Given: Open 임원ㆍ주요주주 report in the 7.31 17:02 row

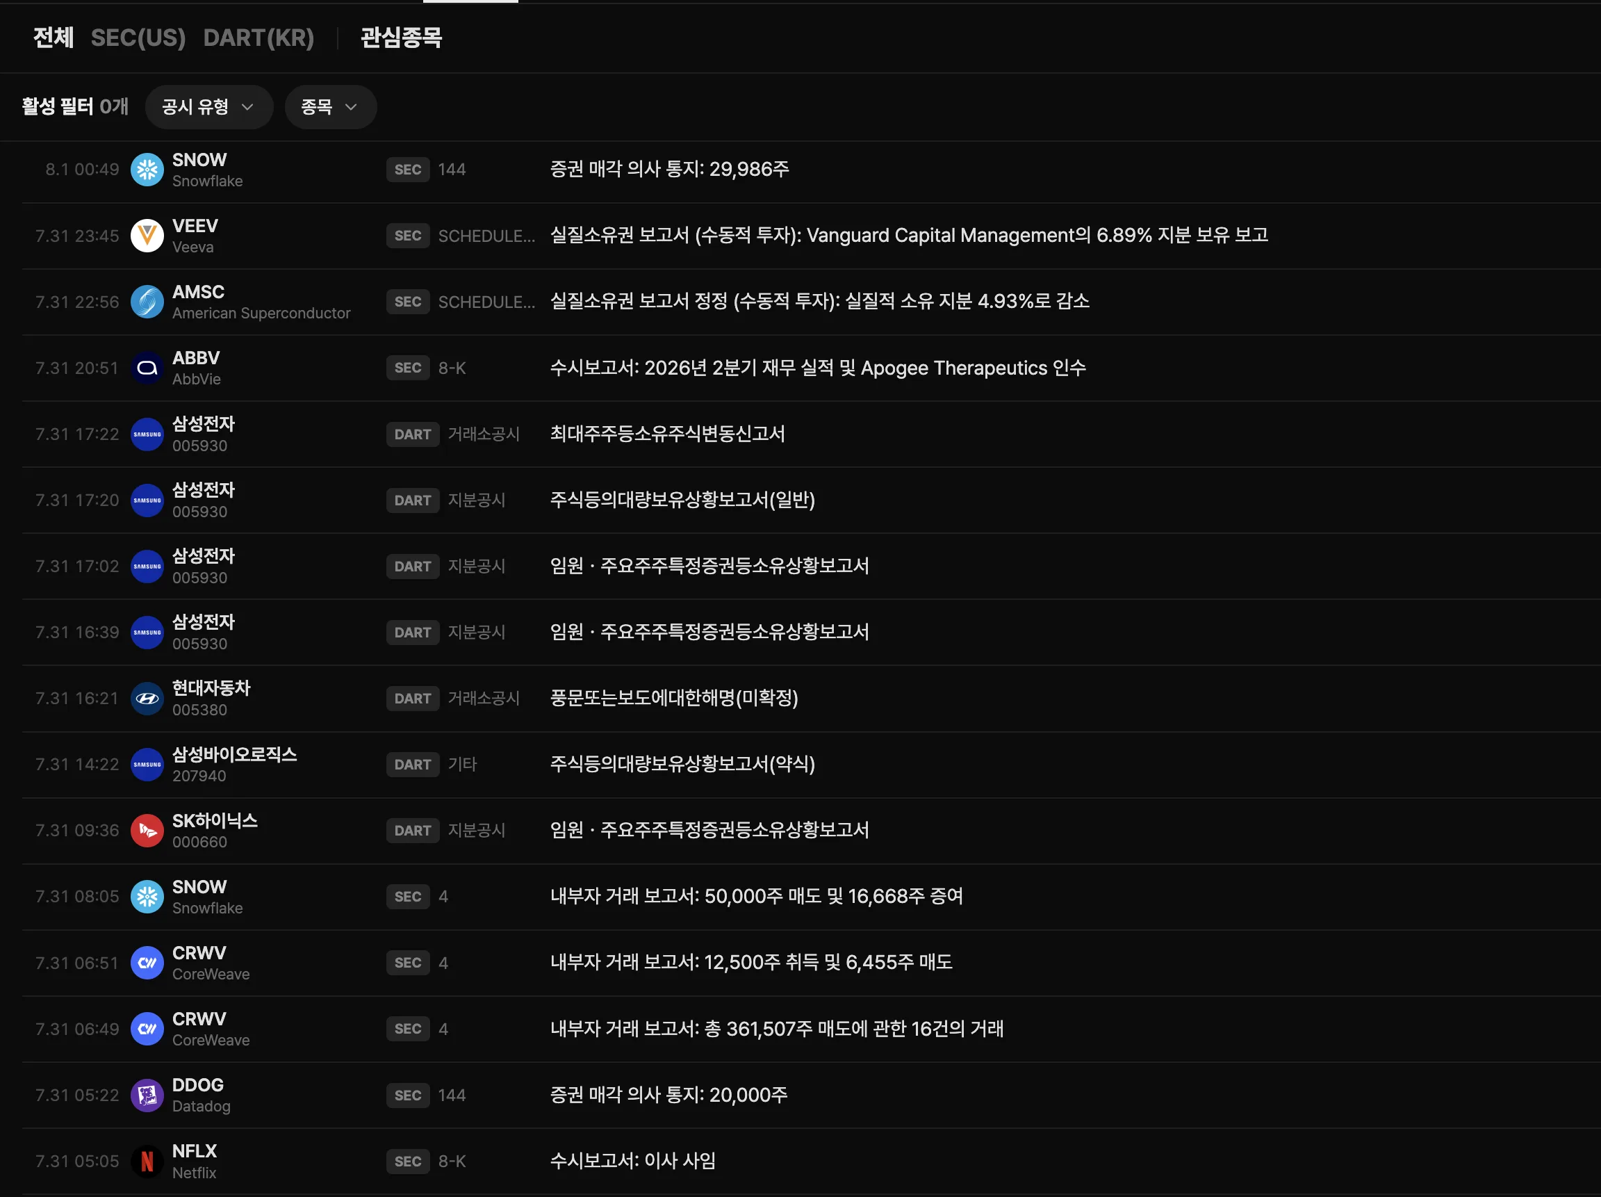Looking at the screenshot, I should (709, 566).
